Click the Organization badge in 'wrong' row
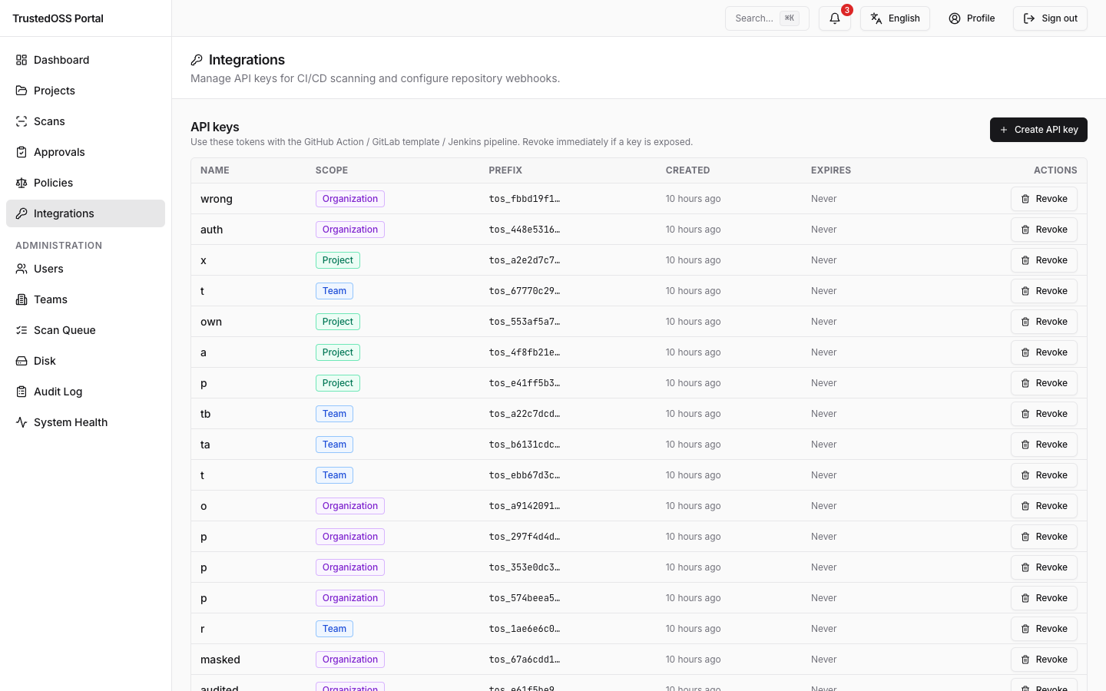This screenshot has width=1106, height=691. point(350,199)
